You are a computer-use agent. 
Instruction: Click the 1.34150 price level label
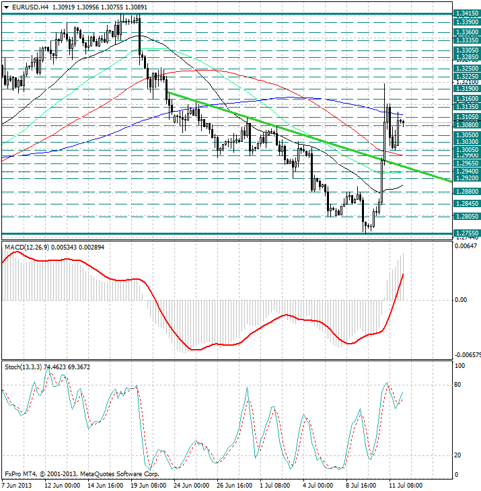(467, 13)
